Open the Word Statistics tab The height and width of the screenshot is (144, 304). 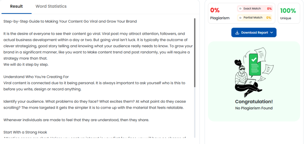pyautogui.click(x=51, y=6)
